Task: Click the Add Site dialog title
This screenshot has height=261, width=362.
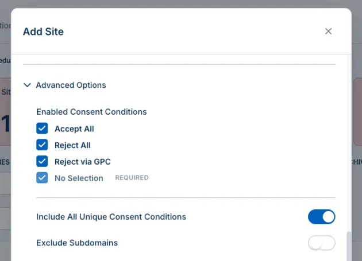Action: [x=43, y=32]
